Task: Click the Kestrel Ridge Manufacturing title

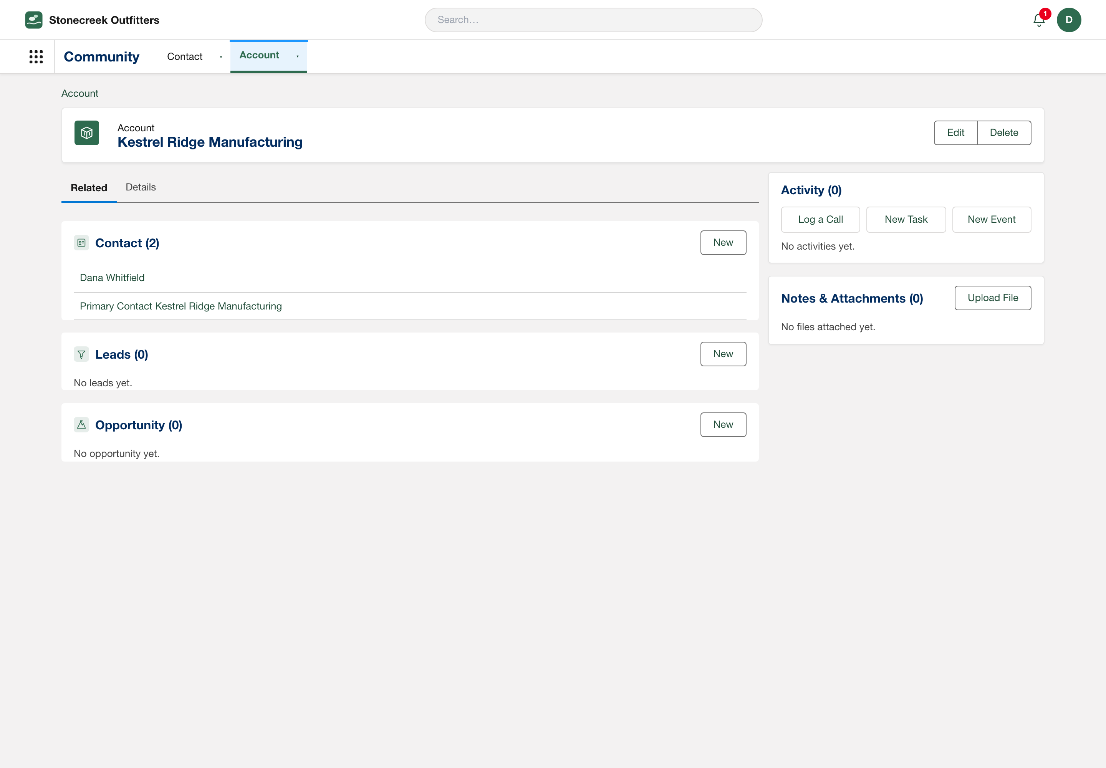Action: point(210,142)
